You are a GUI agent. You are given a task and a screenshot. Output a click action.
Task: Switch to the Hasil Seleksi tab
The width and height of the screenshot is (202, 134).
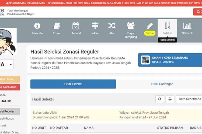click(73, 84)
